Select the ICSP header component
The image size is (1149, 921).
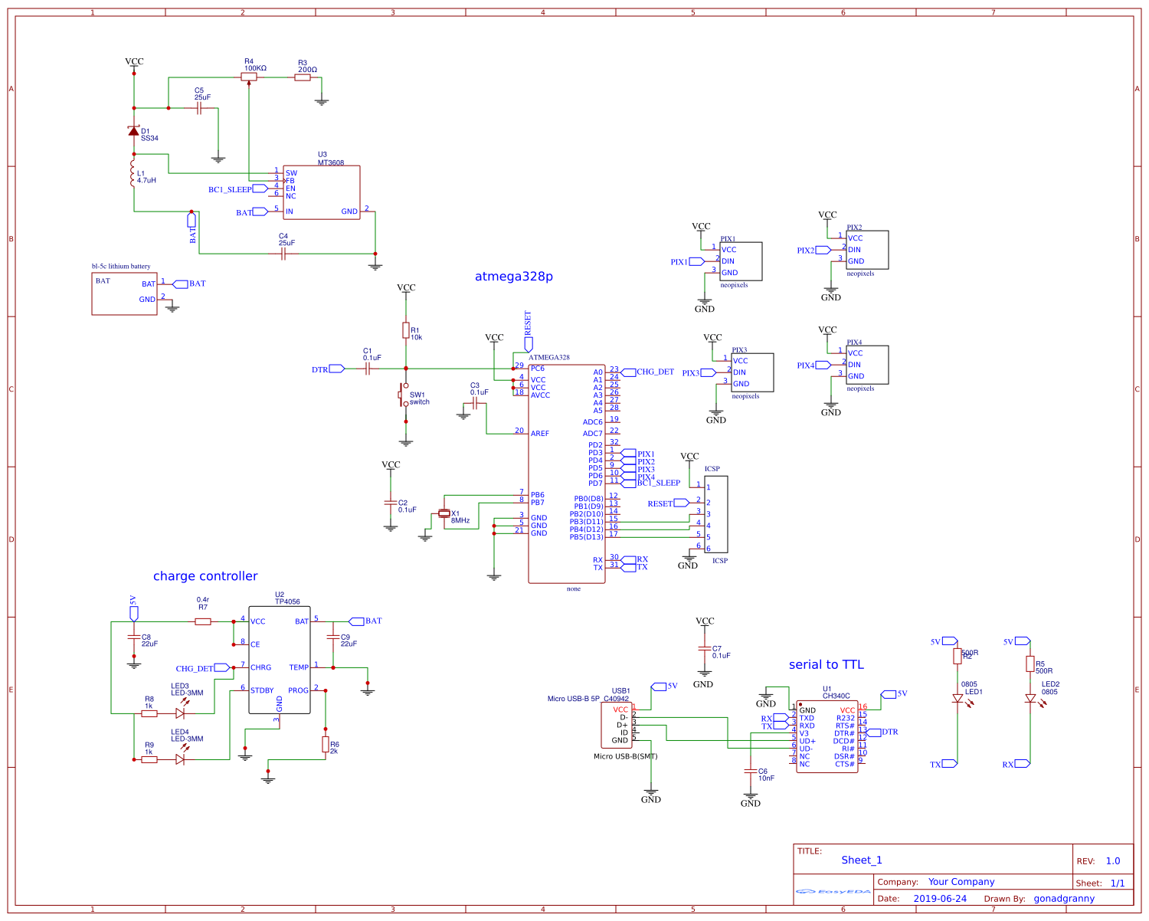click(716, 514)
